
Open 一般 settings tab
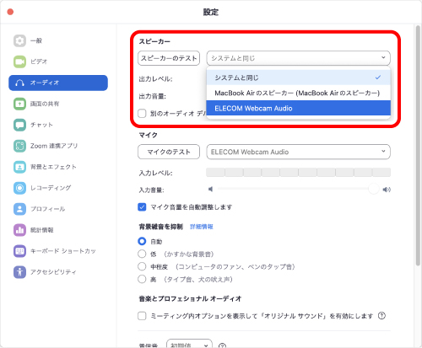click(x=58, y=40)
